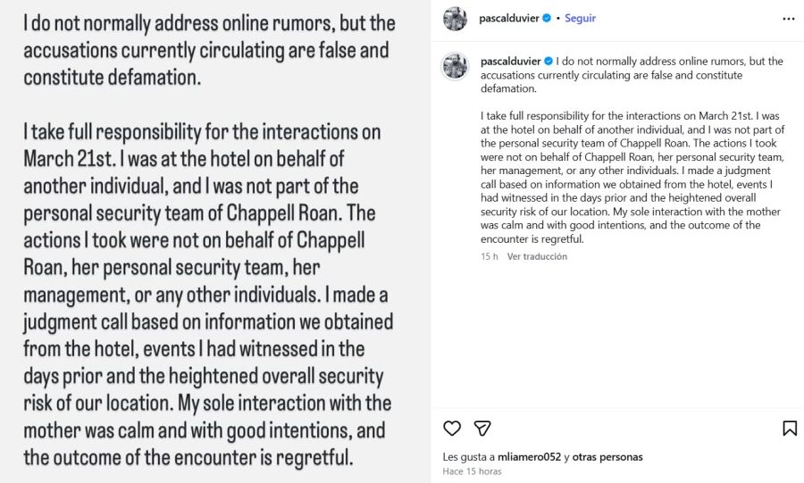Open the profile picture in the post header

tap(456, 19)
